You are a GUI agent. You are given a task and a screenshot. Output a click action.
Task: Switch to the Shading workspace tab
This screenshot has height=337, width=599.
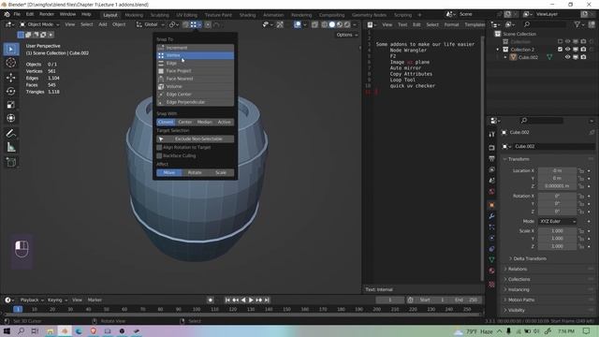[x=247, y=15]
